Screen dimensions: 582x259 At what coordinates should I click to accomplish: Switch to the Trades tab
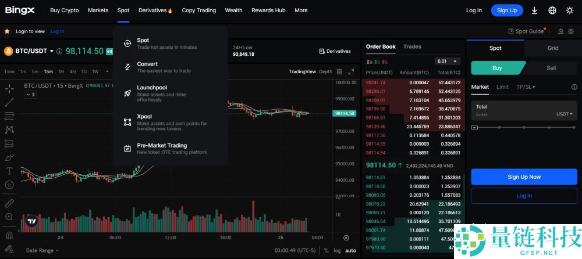(412, 46)
